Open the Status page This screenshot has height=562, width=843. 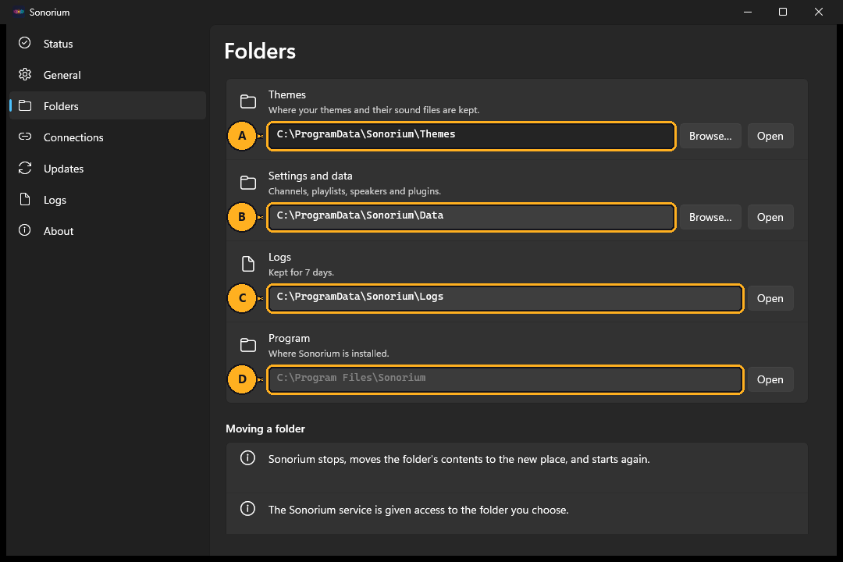[x=108, y=44]
